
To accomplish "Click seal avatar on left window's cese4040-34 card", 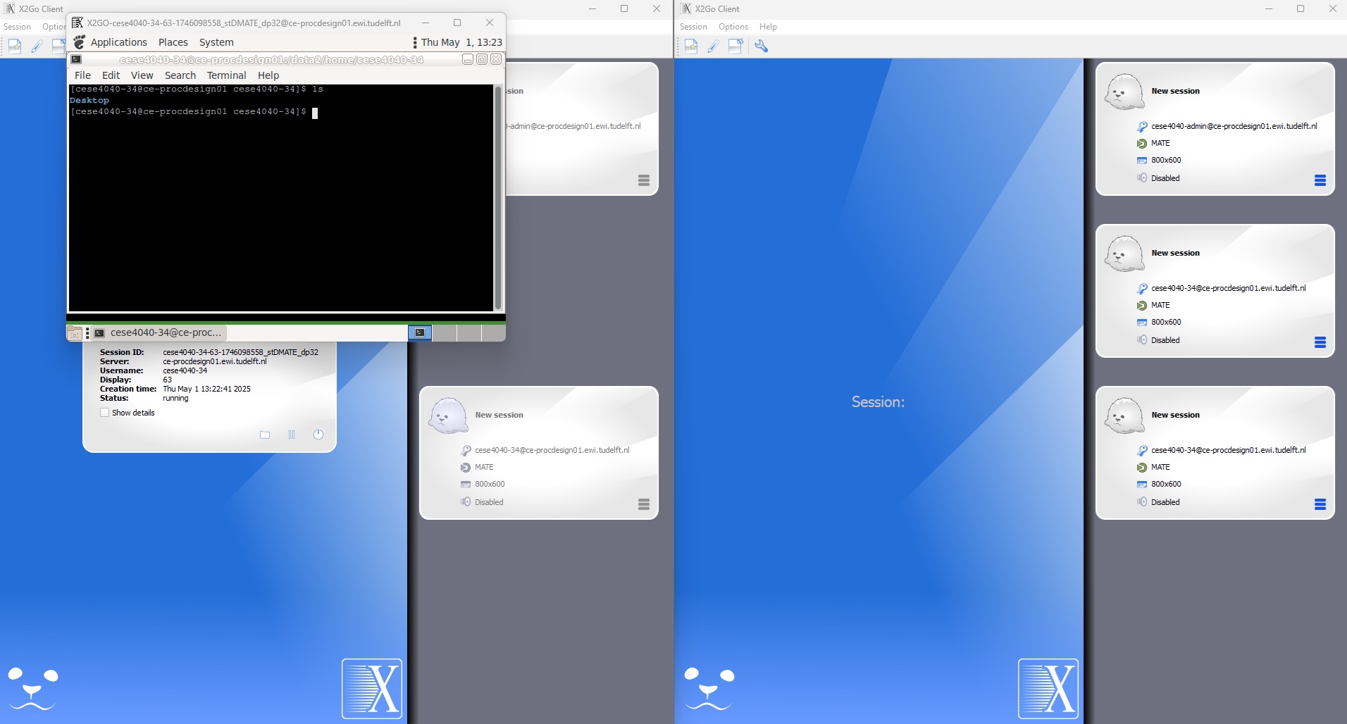I will [448, 416].
